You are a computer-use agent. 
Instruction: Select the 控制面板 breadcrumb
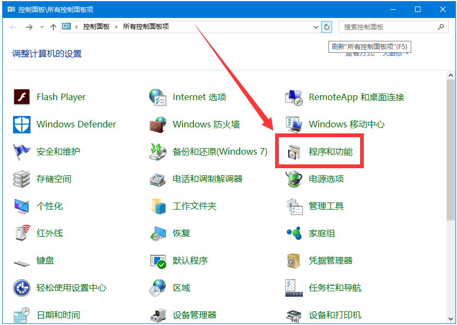pyautogui.click(x=96, y=27)
